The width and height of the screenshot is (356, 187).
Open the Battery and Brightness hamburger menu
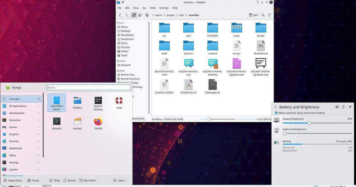[x=337, y=107]
